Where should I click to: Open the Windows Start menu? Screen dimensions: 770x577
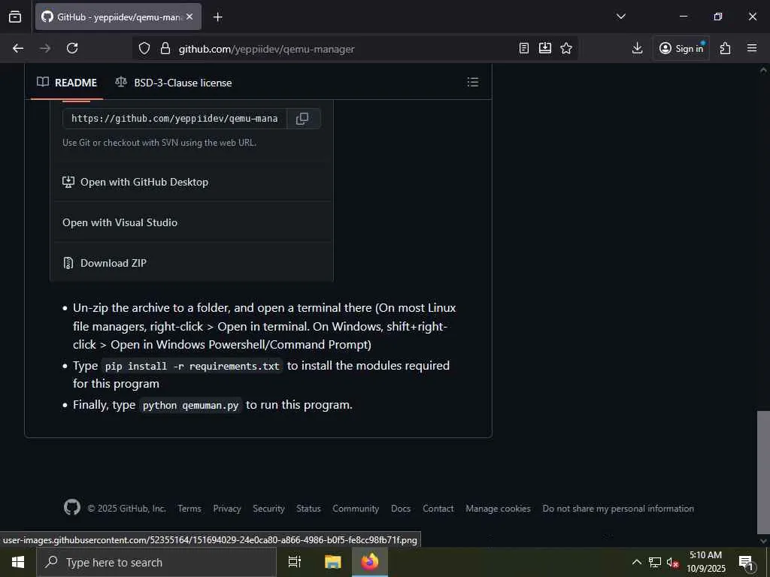[x=18, y=562]
